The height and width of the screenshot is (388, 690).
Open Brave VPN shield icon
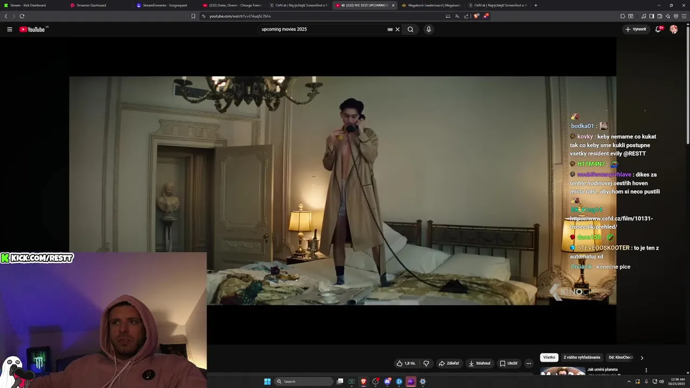676,16
